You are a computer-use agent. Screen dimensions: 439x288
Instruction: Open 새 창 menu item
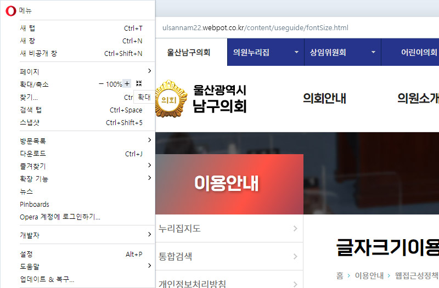[81, 41]
